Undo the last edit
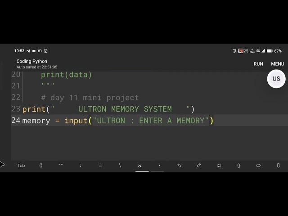 click(x=179, y=166)
